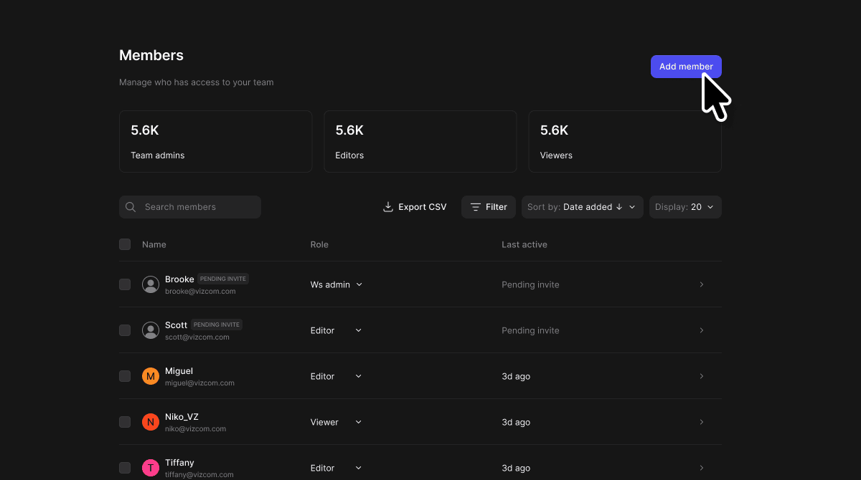Click the Filter lines icon

click(476, 207)
